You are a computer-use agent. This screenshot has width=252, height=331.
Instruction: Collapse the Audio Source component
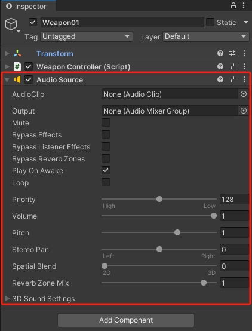7,80
